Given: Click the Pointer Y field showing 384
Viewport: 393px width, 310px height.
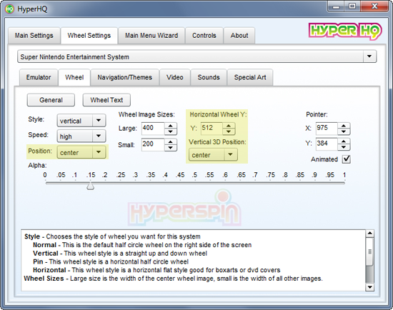Looking at the screenshot, I should point(327,144).
